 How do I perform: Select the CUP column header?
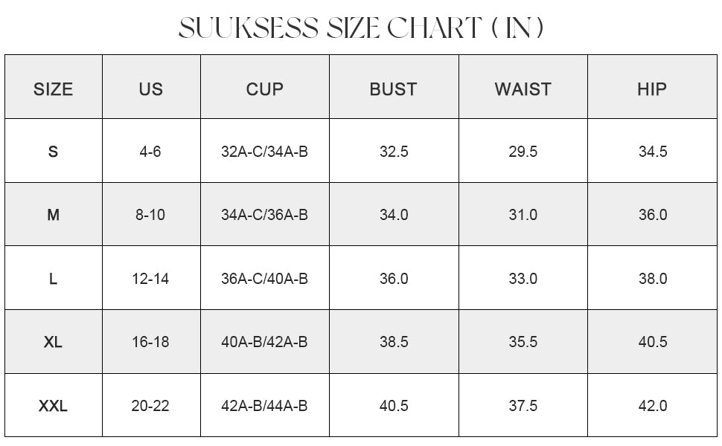pos(264,89)
